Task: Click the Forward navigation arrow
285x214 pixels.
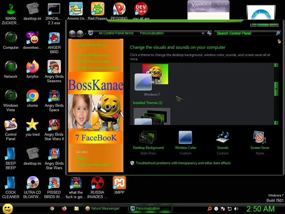Action: tap(80, 34)
